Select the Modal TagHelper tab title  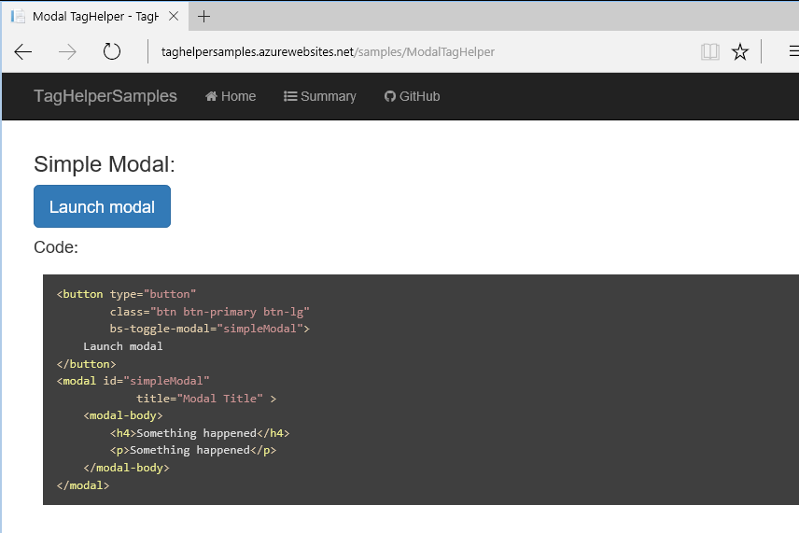(95, 16)
